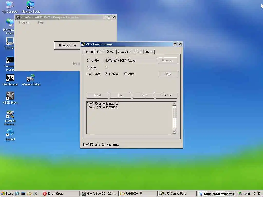Image resolution: width=263 pixels, height=197 pixels.
Task: Click the Apply button
Action: point(167,73)
